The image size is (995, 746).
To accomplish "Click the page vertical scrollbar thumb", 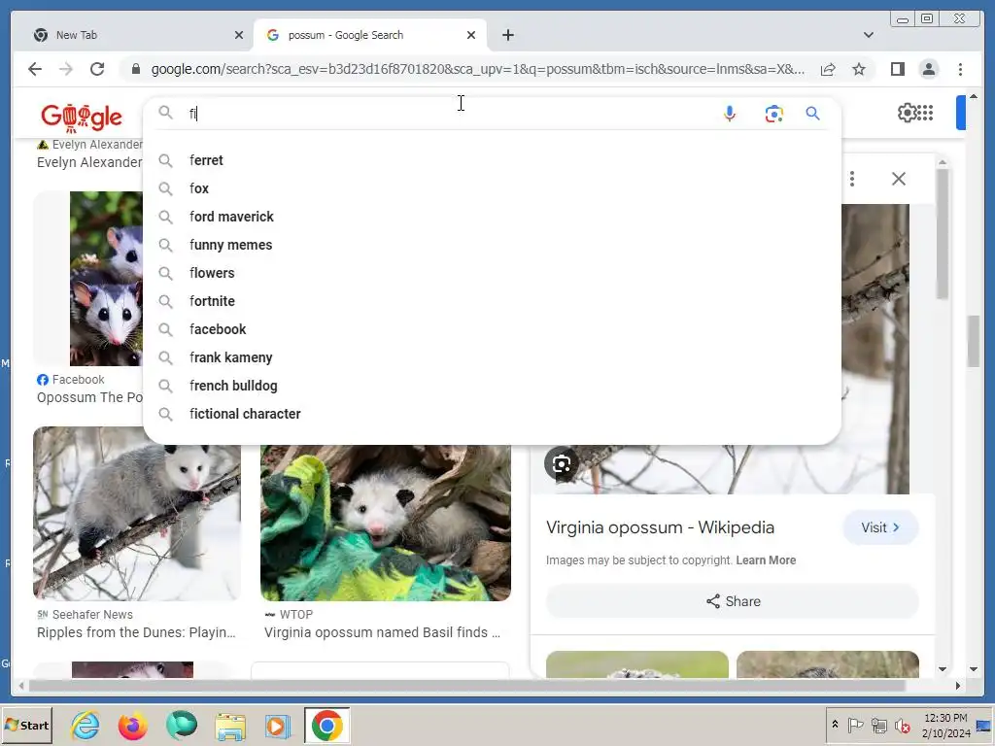I will coord(974,341).
